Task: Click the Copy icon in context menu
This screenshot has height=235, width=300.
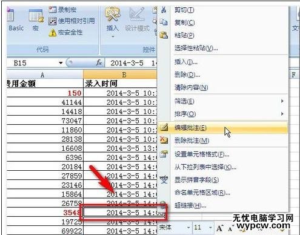Action: [x=164, y=22]
